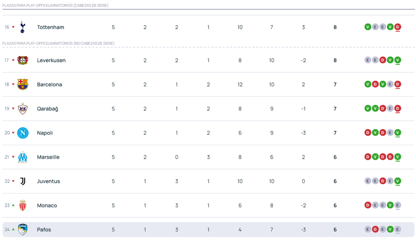Open Leverkusen's red D form badge
Image resolution: width=416 pixels, height=240 pixels.
click(x=383, y=60)
